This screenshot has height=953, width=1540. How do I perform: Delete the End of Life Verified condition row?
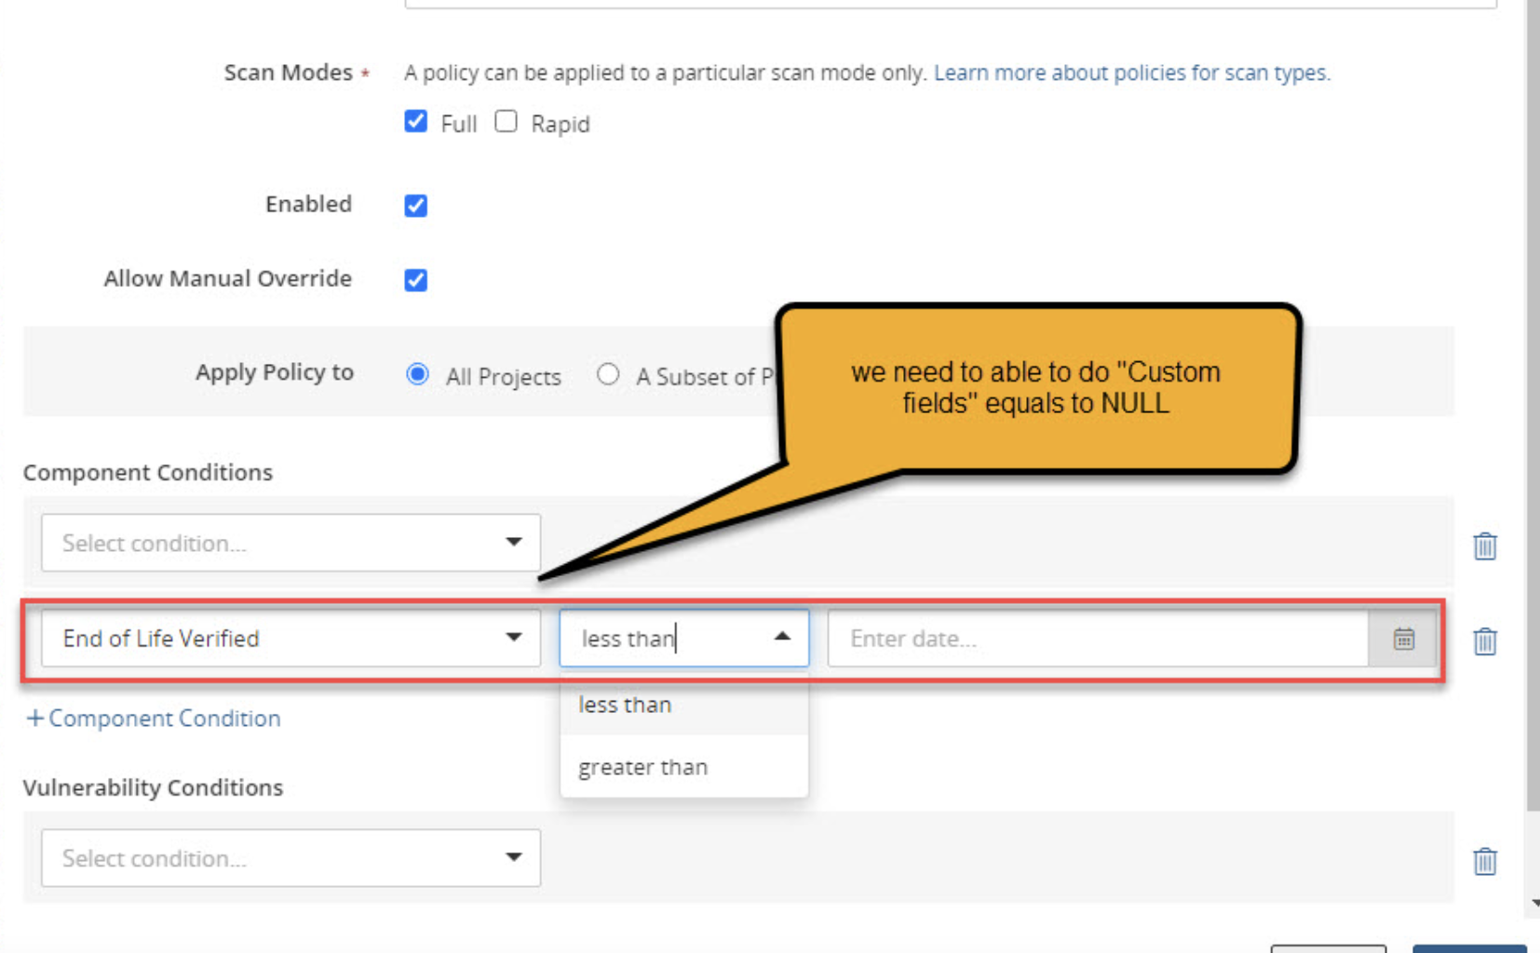1485,640
